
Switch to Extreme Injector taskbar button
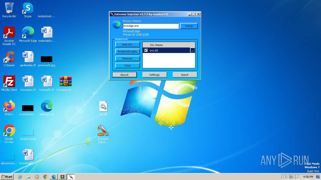click(x=71, y=177)
